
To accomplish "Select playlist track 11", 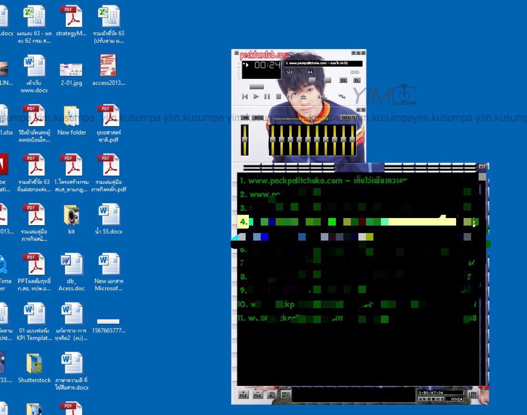I will 358,318.
